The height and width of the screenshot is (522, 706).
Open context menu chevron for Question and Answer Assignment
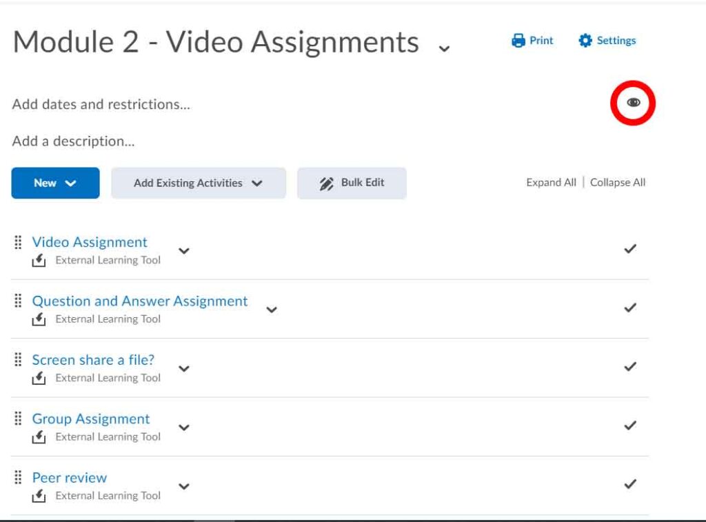tap(272, 310)
